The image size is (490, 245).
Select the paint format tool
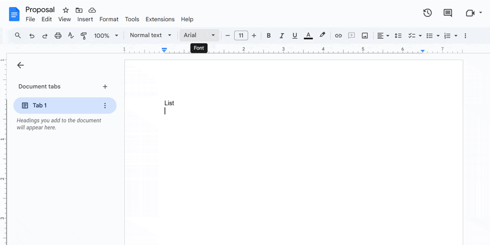[84, 35]
